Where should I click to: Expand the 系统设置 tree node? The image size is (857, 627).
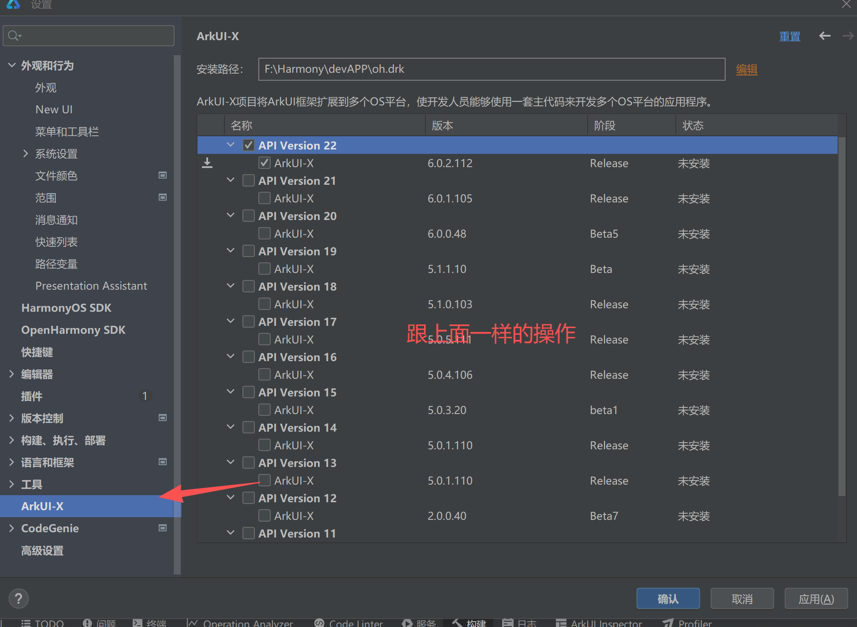point(25,154)
